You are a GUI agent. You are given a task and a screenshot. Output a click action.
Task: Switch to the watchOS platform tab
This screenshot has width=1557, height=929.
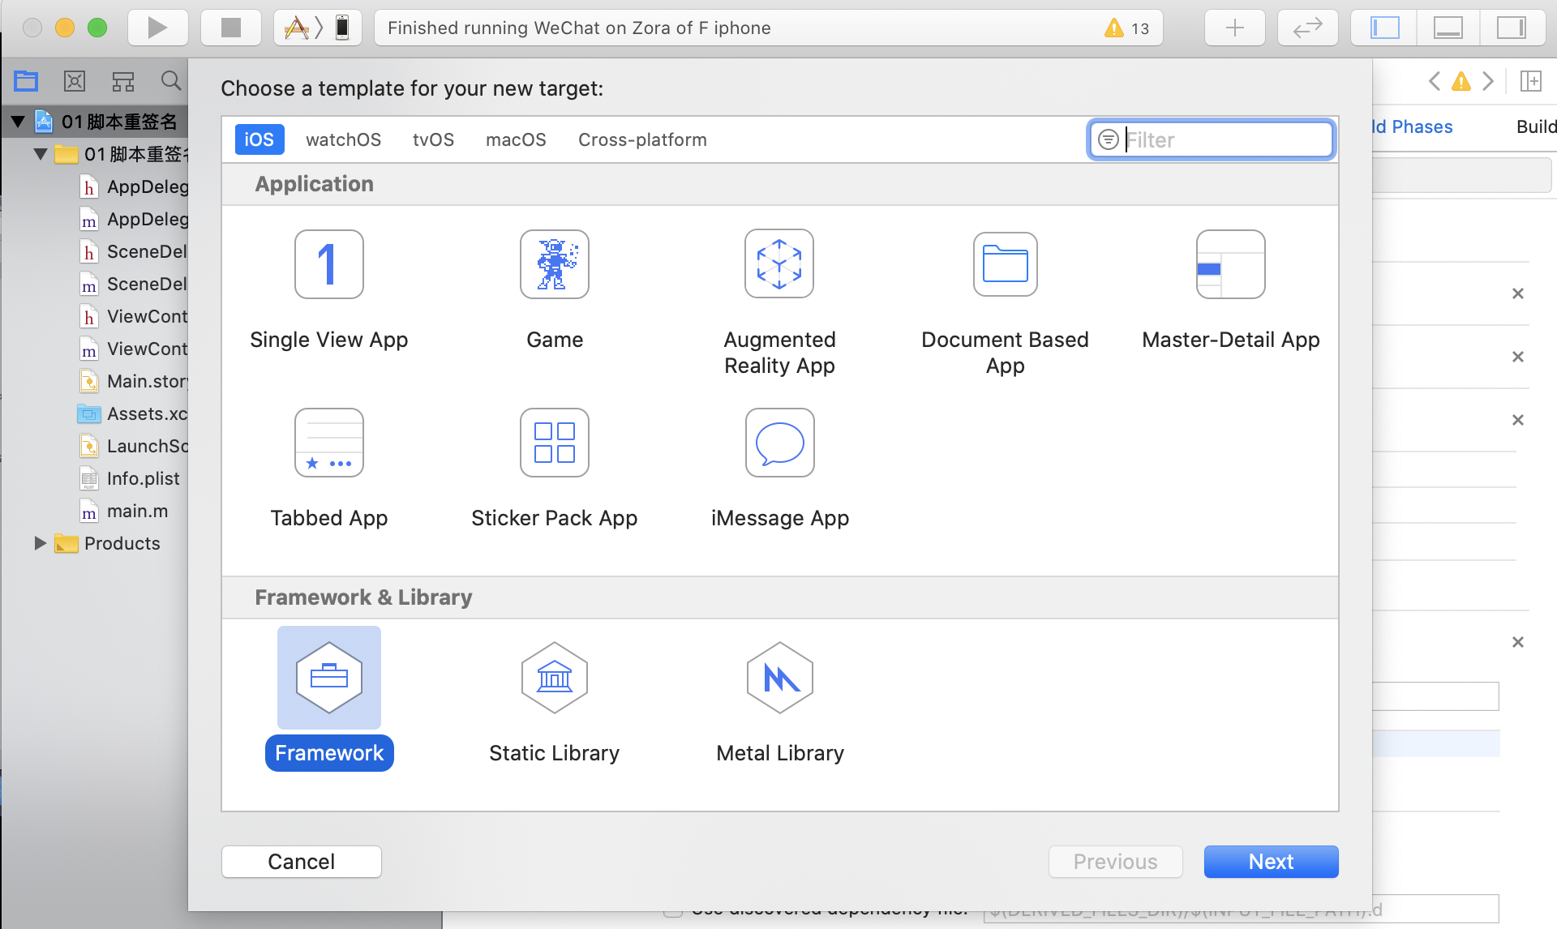click(343, 139)
